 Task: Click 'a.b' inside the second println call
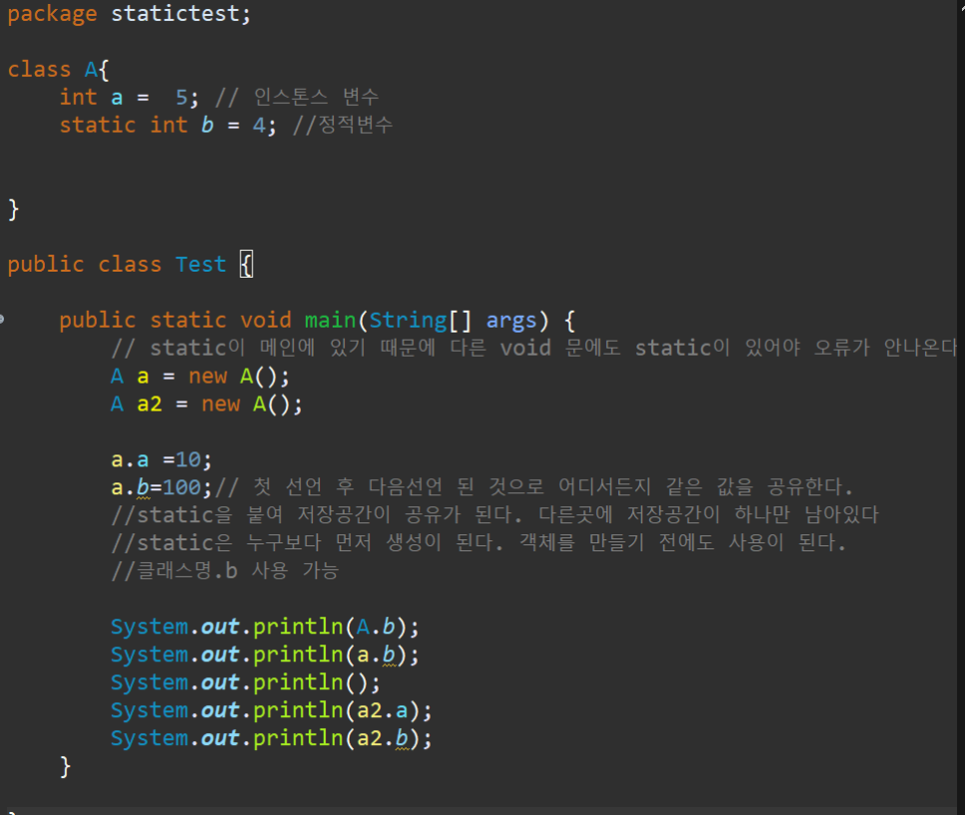pos(376,655)
